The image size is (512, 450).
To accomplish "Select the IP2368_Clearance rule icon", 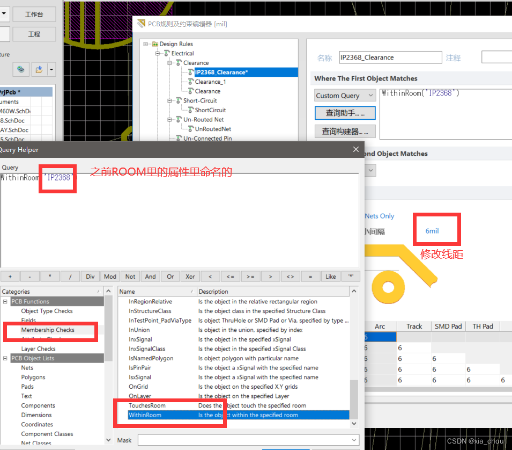I will pos(191,72).
